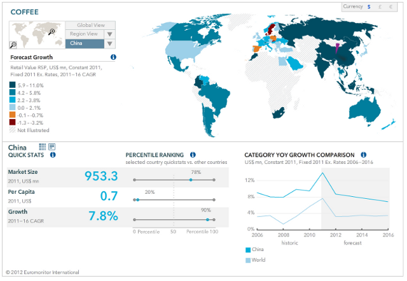Select the Global View tab
This screenshot has height=281, width=407.
(x=90, y=25)
